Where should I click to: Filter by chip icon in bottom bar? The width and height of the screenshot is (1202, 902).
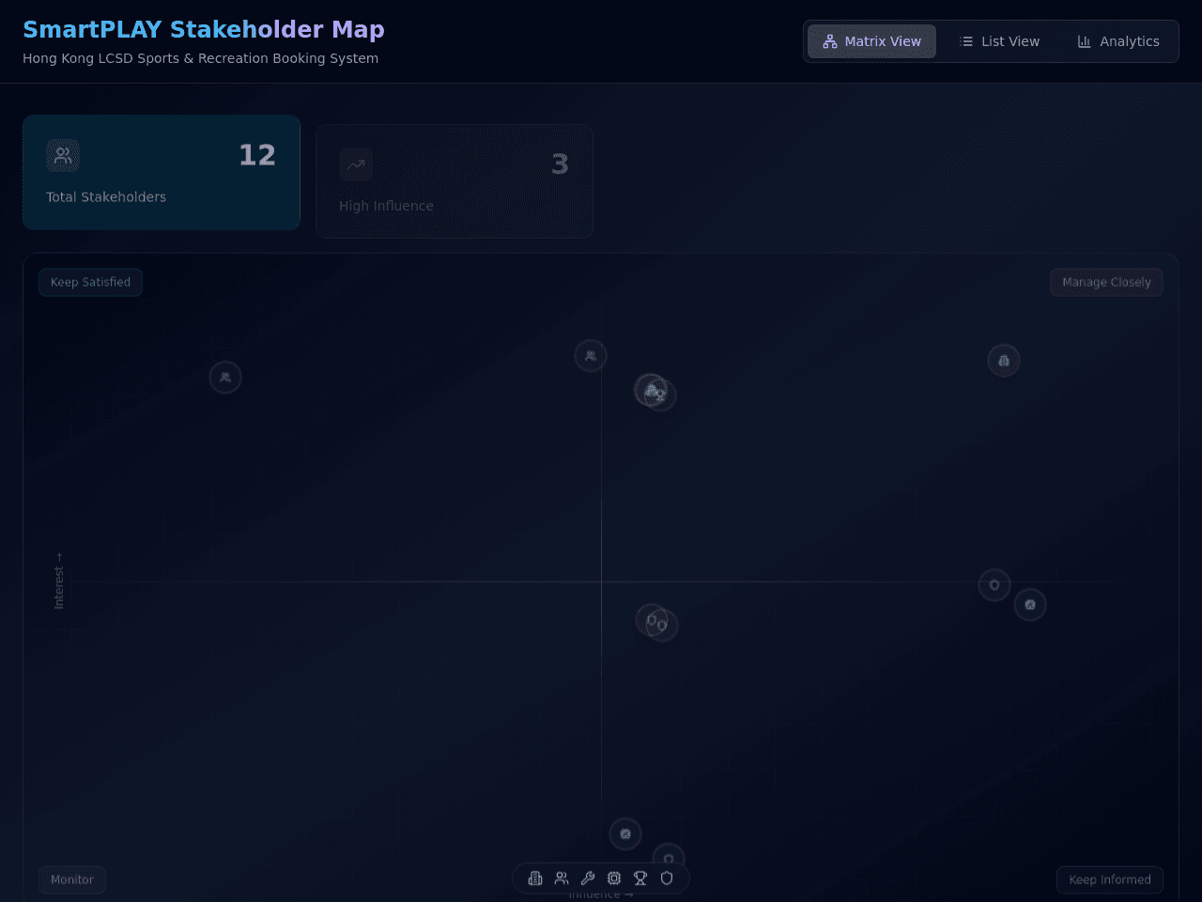coord(614,879)
